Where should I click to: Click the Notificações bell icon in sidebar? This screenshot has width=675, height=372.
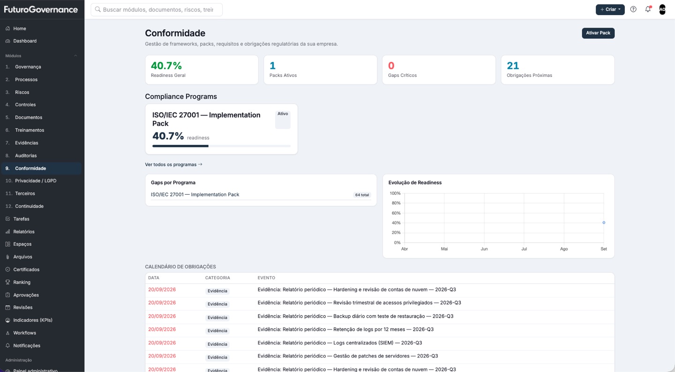point(7,346)
